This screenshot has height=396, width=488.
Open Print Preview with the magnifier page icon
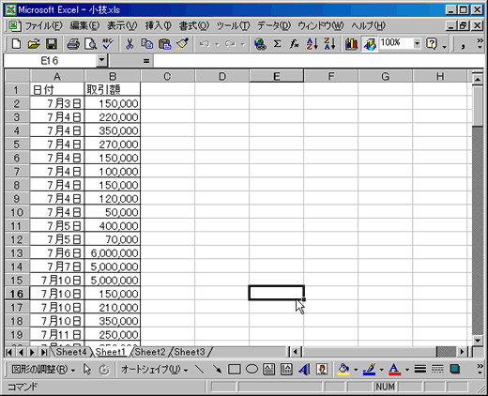[x=91, y=44]
